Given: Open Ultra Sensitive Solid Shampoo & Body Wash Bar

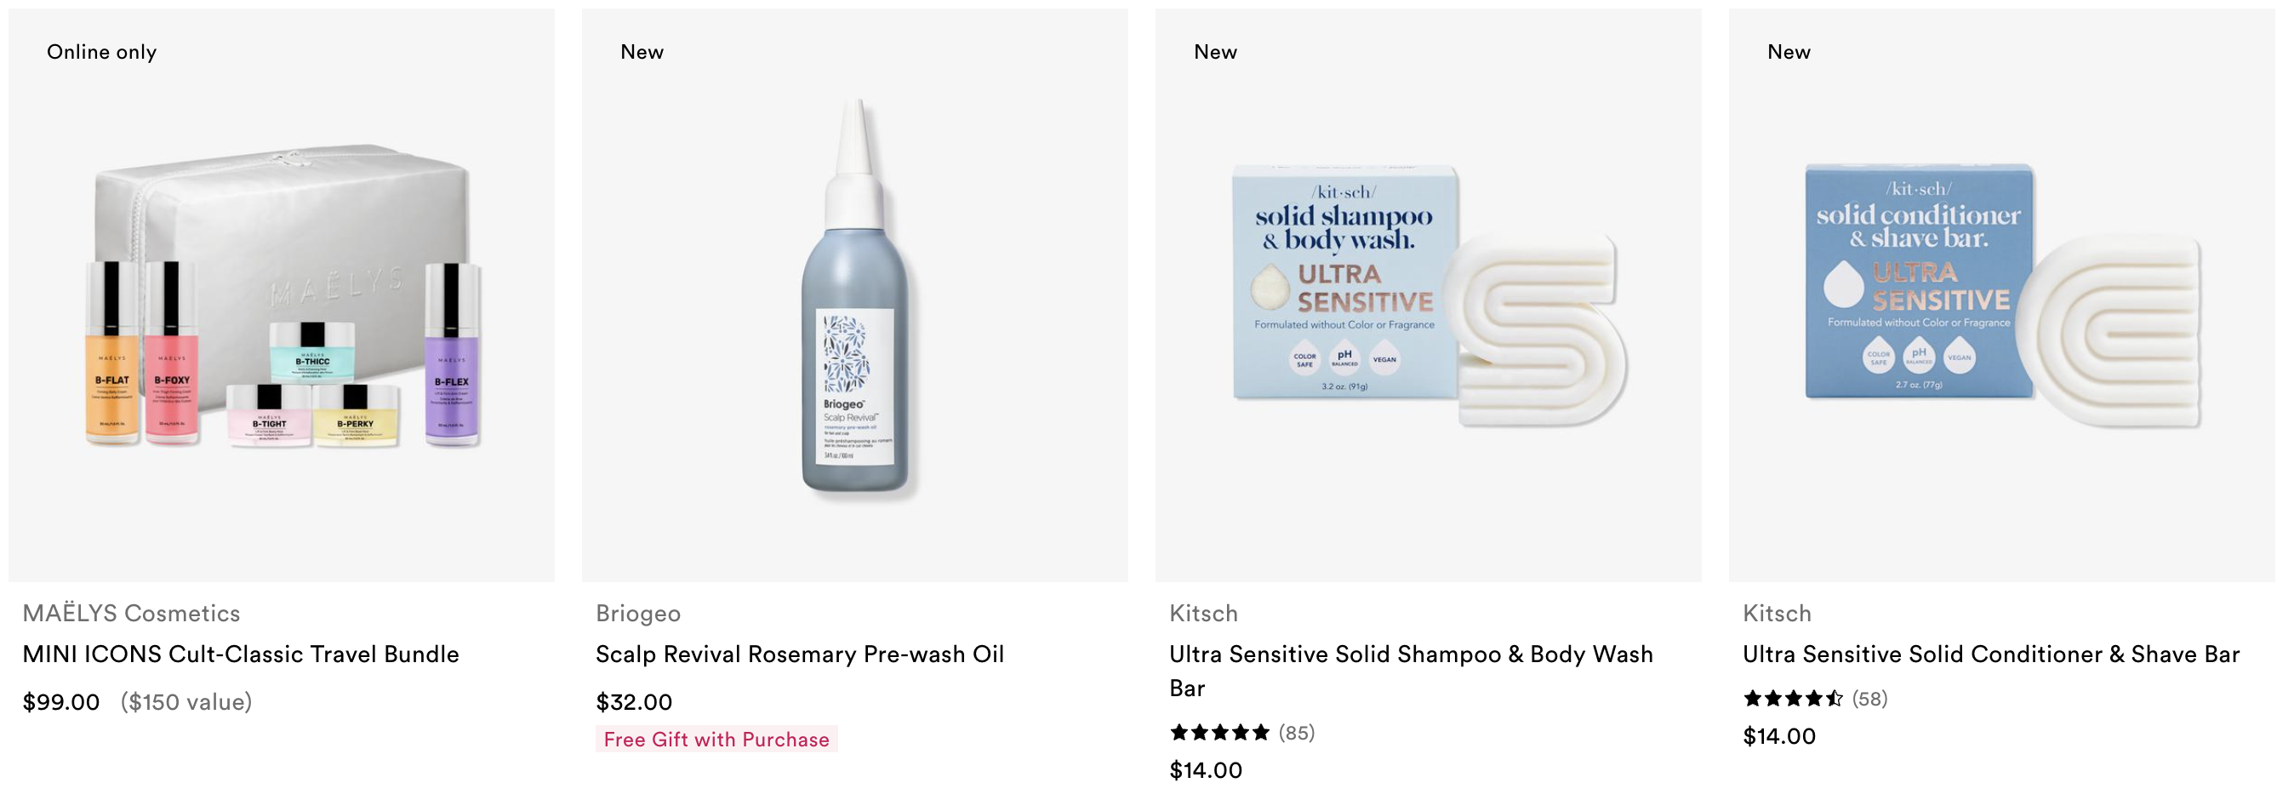Looking at the screenshot, I should (x=1411, y=671).
